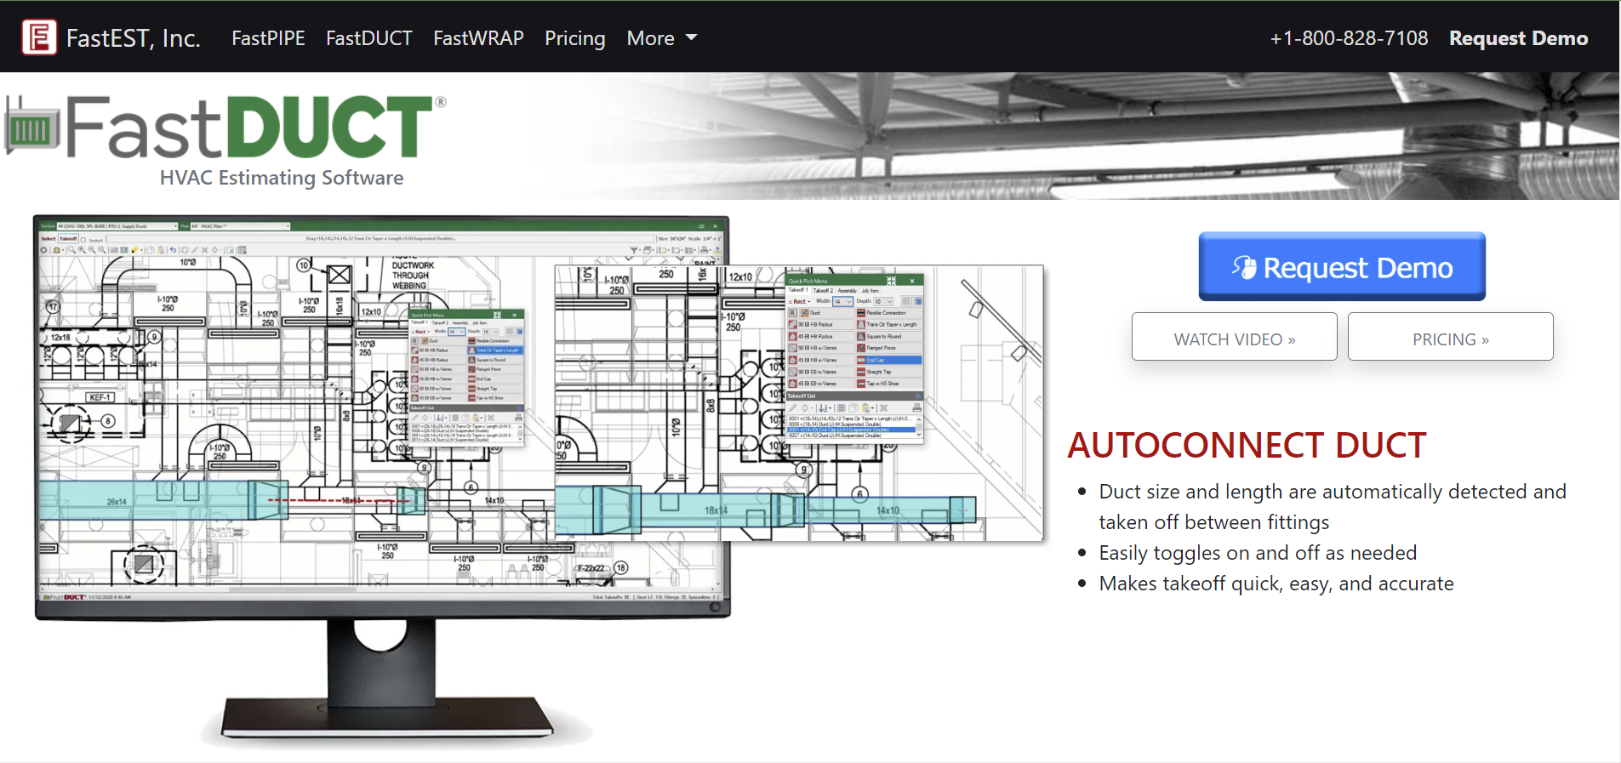Image resolution: width=1621 pixels, height=763 pixels.
Task: Click the red FastEST logo icon
Action: pos(39,37)
